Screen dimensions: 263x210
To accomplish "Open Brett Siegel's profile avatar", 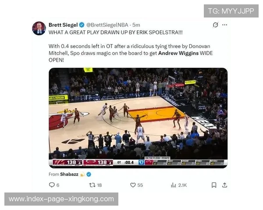I will [x=39, y=28].
